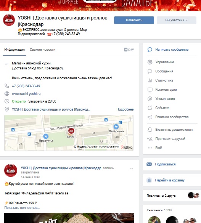201x223 pixels.
Task: Click the YOSHI community avatar logo
Action: pyautogui.click(x=9, y=20)
